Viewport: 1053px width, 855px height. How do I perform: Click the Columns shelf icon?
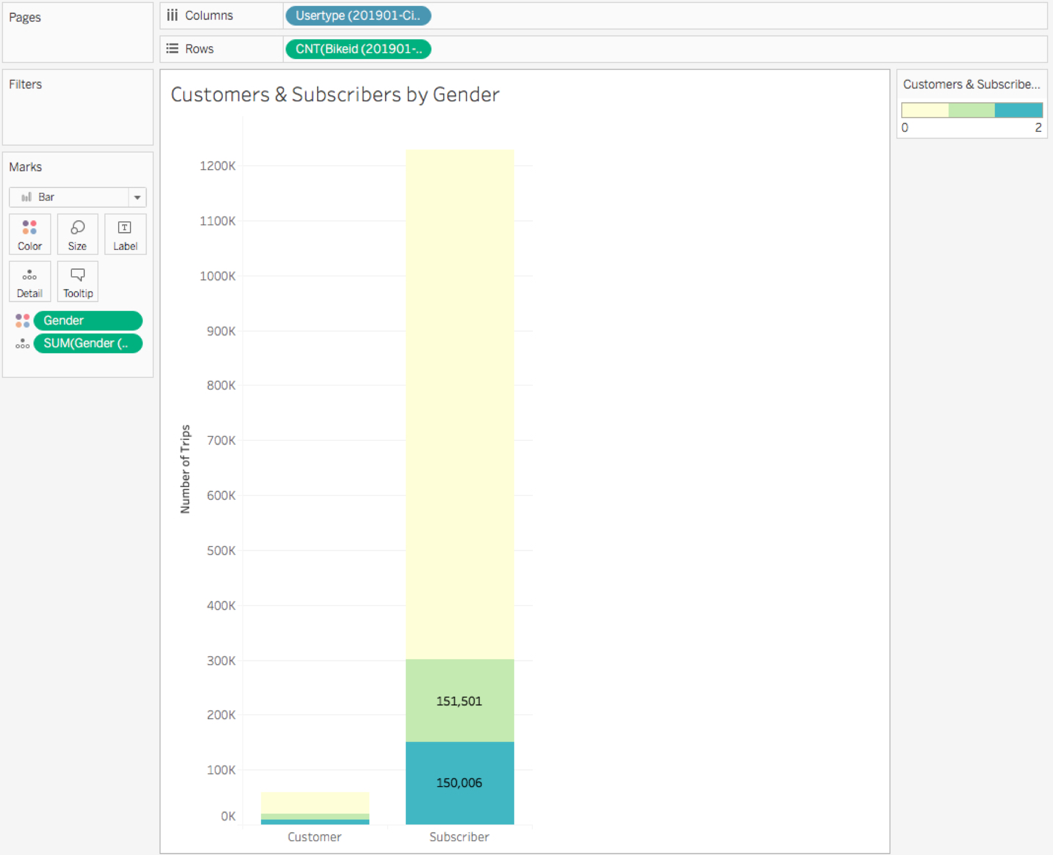(172, 15)
